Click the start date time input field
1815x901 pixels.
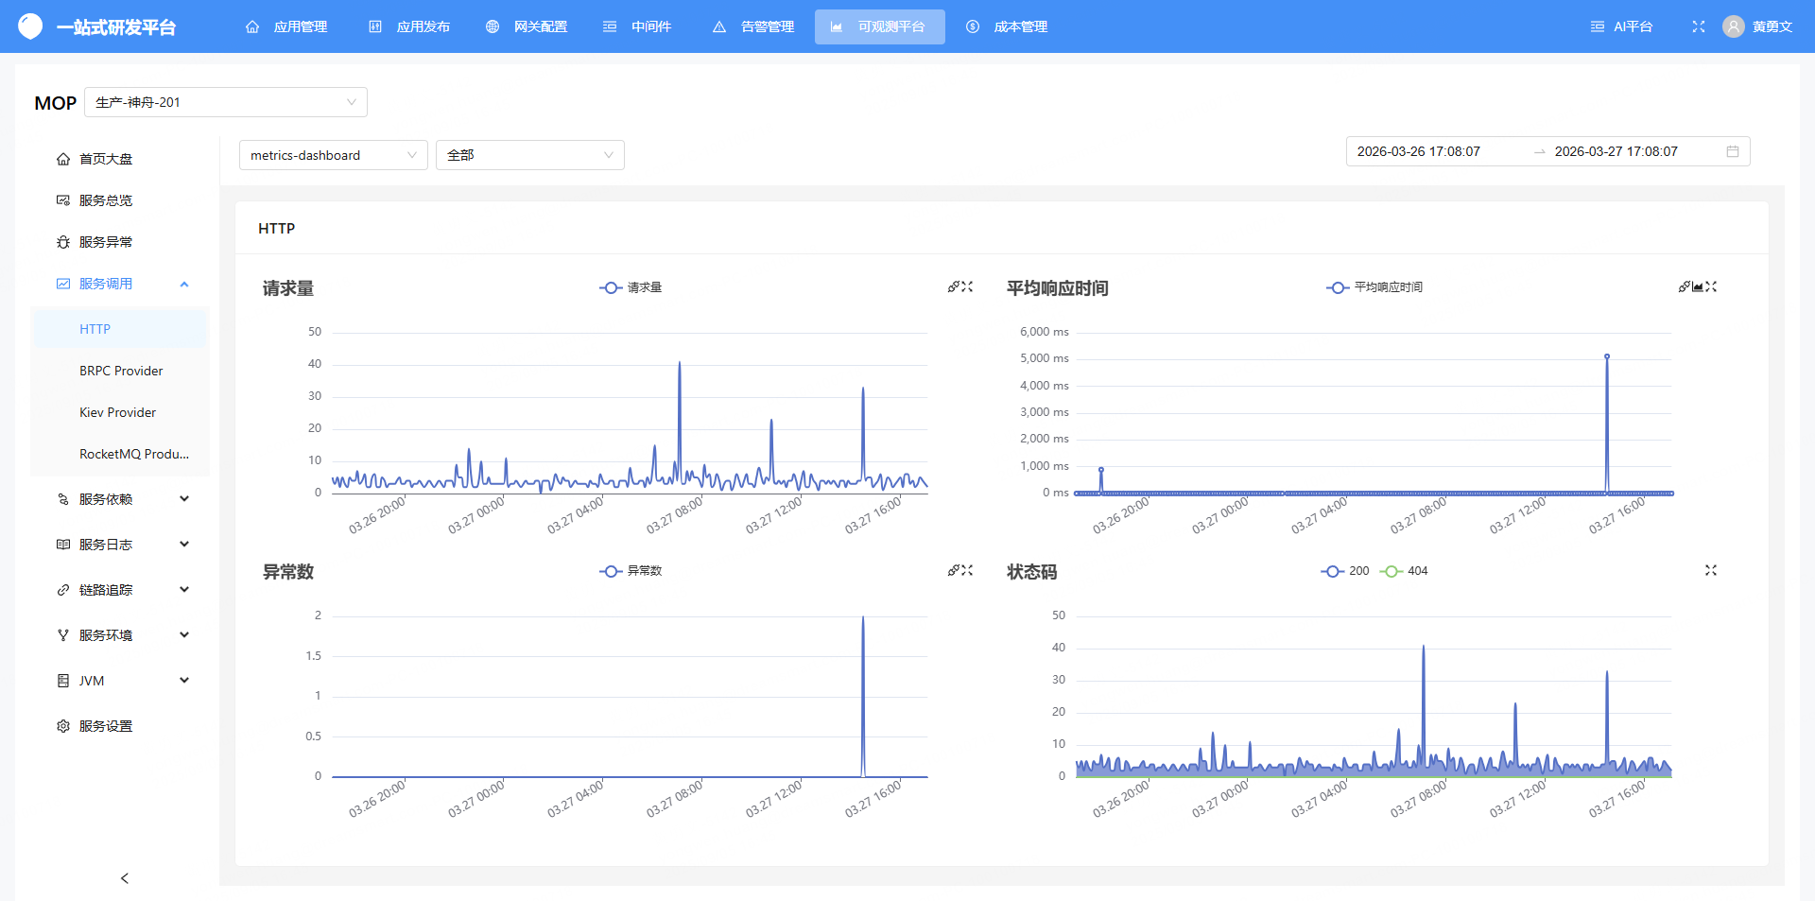tap(1418, 151)
